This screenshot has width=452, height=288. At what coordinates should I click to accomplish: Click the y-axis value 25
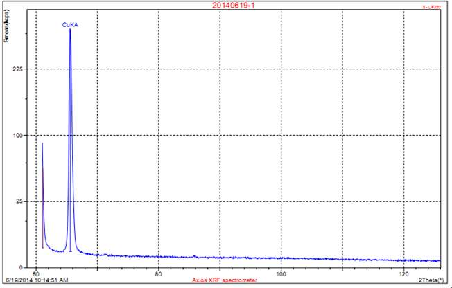pos(19,201)
